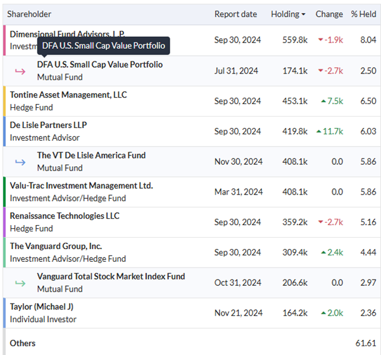The image size is (381, 355).
Task: Click the pink sub-fund arrow beside DFA Portfolio
Action: (x=20, y=71)
